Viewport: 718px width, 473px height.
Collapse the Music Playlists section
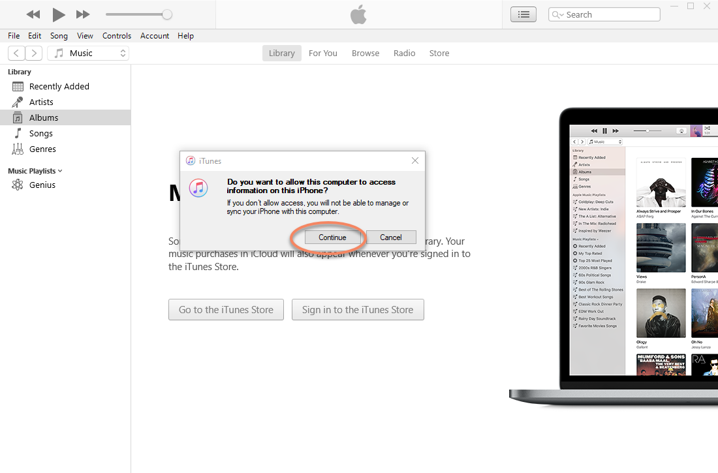tap(60, 171)
